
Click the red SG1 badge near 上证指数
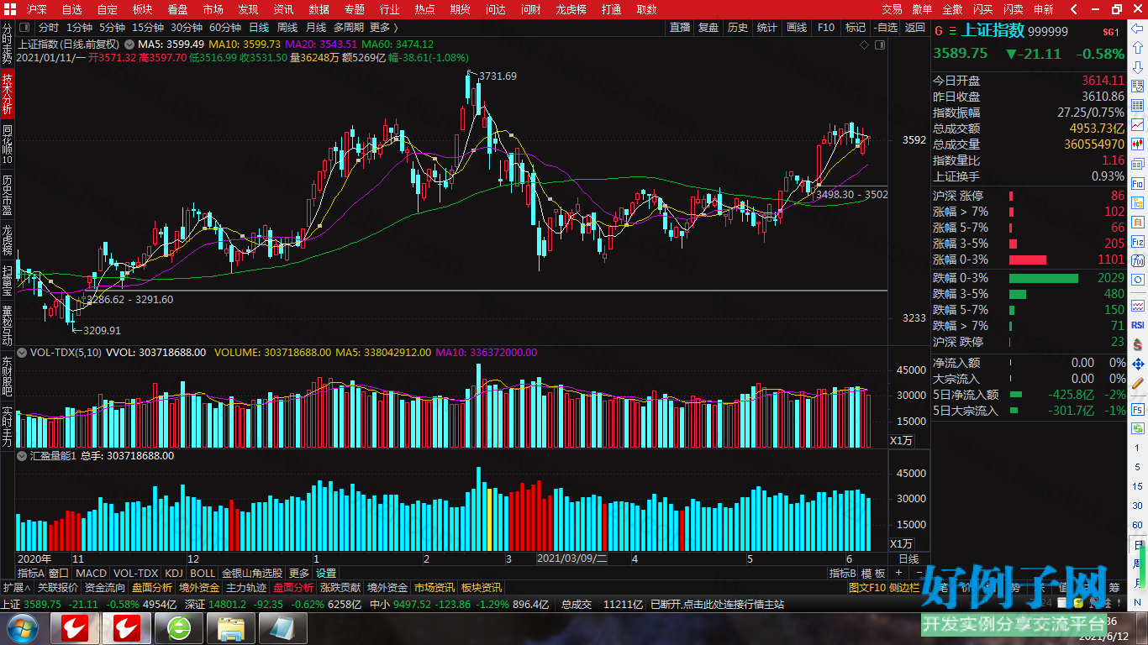(1111, 32)
